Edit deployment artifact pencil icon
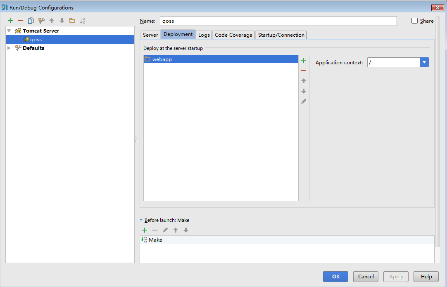Image resolution: width=447 pixels, height=287 pixels. [304, 101]
